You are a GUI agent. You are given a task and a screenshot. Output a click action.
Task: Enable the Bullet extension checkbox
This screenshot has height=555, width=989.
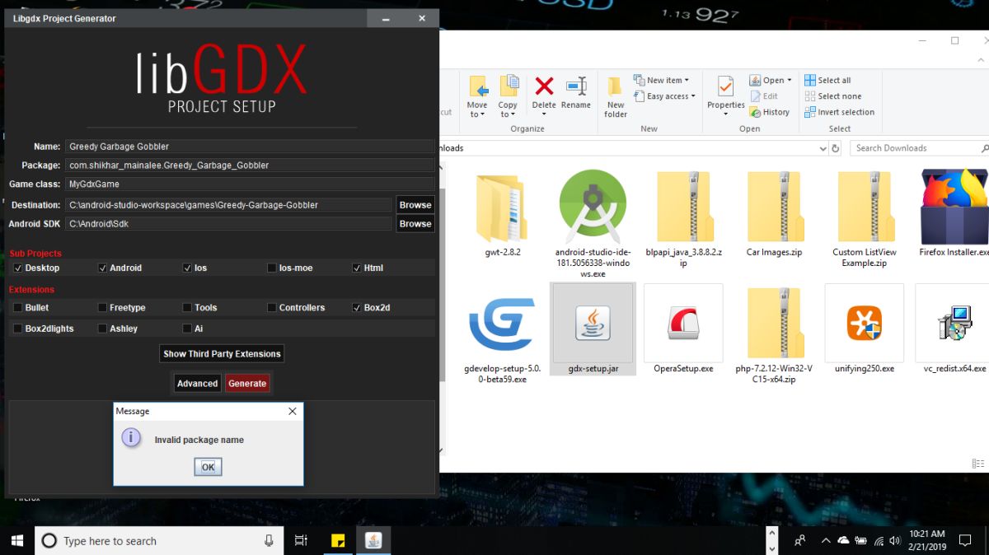(18, 307)
